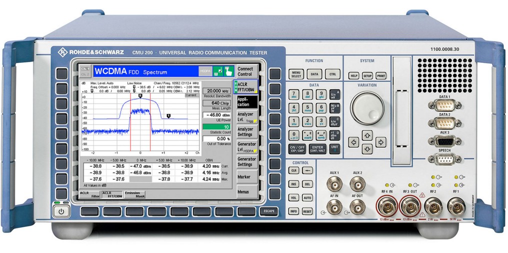Touch the RF1 N connector
This screenshot has height=253, width=508.
(x=456, y=206)
